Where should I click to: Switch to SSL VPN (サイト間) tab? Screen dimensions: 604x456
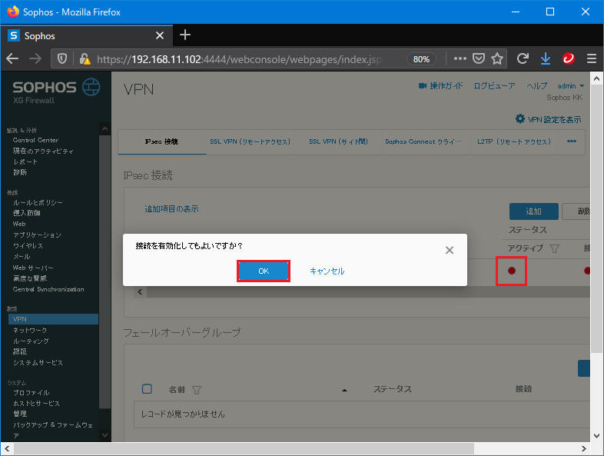coord(338,141)
